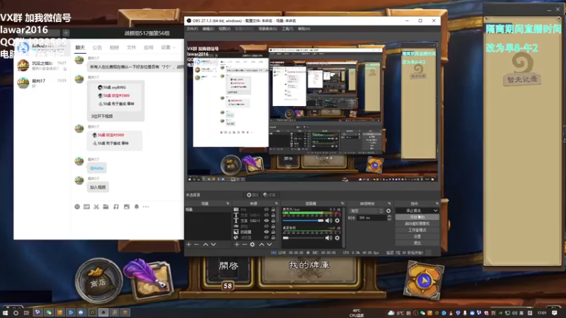Toggle visibility of third 文本 (GDI+) source
The width and height of the screenshot is (566, 318).
pyautogui.click(x=267, y=220)
